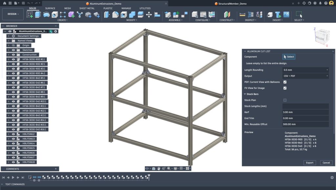Click the Kerf 3.00 mm field
336x190 pixels.
coord(305,112)
